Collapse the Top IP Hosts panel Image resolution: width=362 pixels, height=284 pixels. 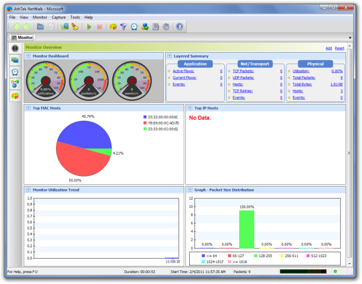pos(190,108)
